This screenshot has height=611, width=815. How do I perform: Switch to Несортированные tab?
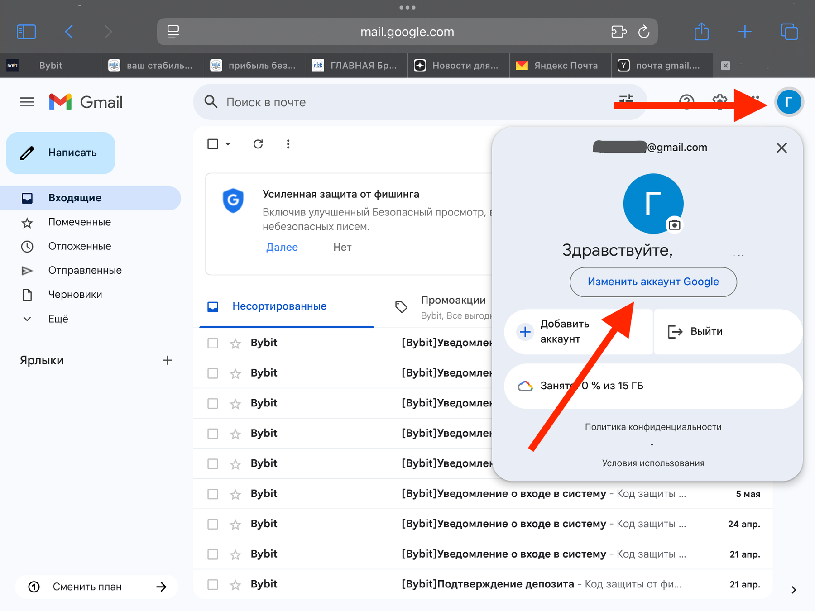[x=287, y=306]
